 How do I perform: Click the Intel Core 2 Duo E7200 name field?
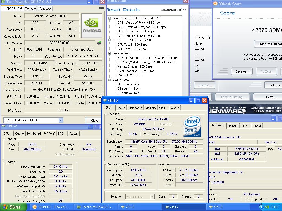pyautogui.click(x=153, y=119)
